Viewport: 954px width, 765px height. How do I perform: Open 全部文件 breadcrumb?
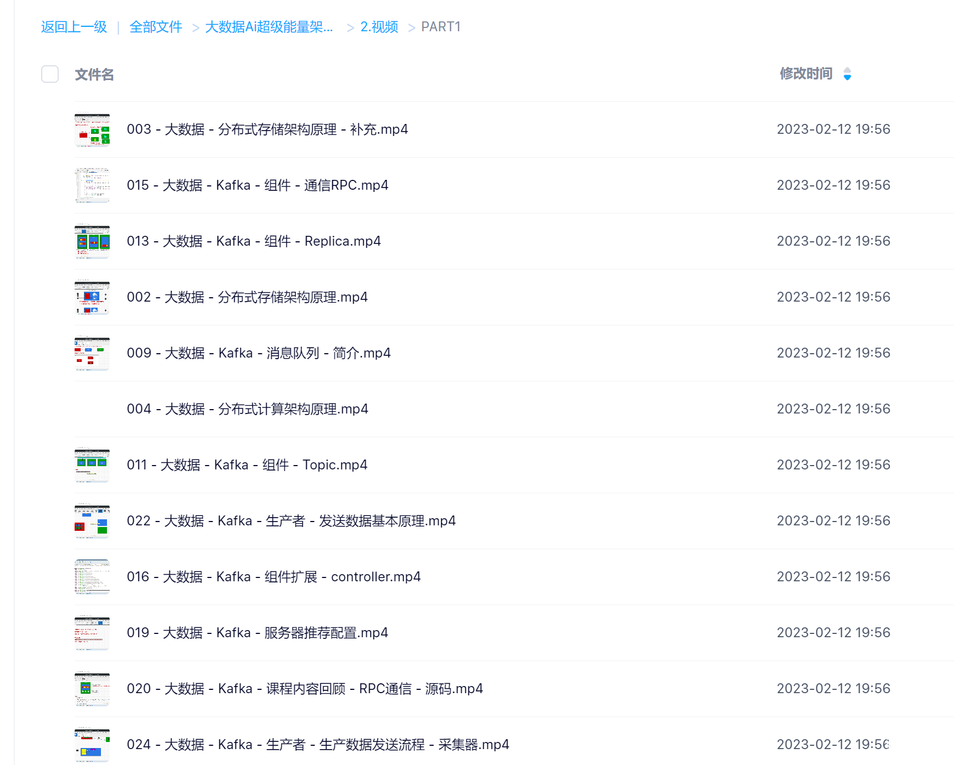pos(156,27)
